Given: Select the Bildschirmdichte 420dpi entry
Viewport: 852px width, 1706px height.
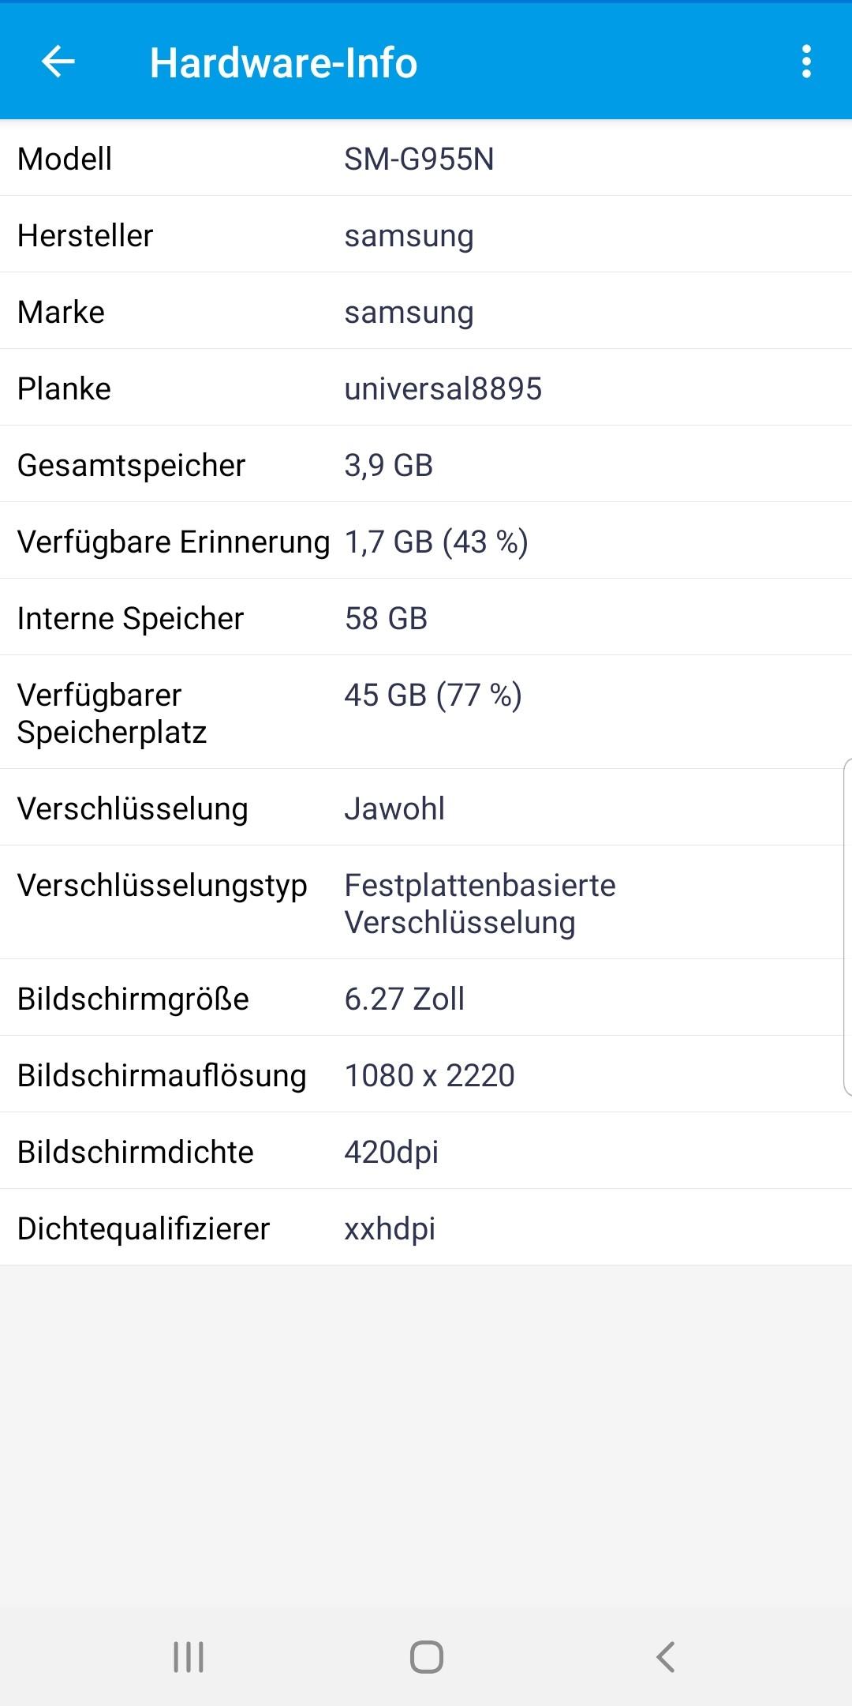Looking at the screenshot, I should (x=426, y=1151).
